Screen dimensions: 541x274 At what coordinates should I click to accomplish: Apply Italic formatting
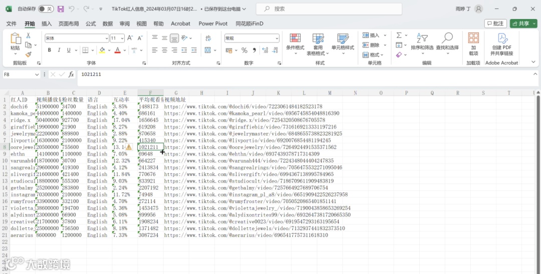[x=59, y=50]
